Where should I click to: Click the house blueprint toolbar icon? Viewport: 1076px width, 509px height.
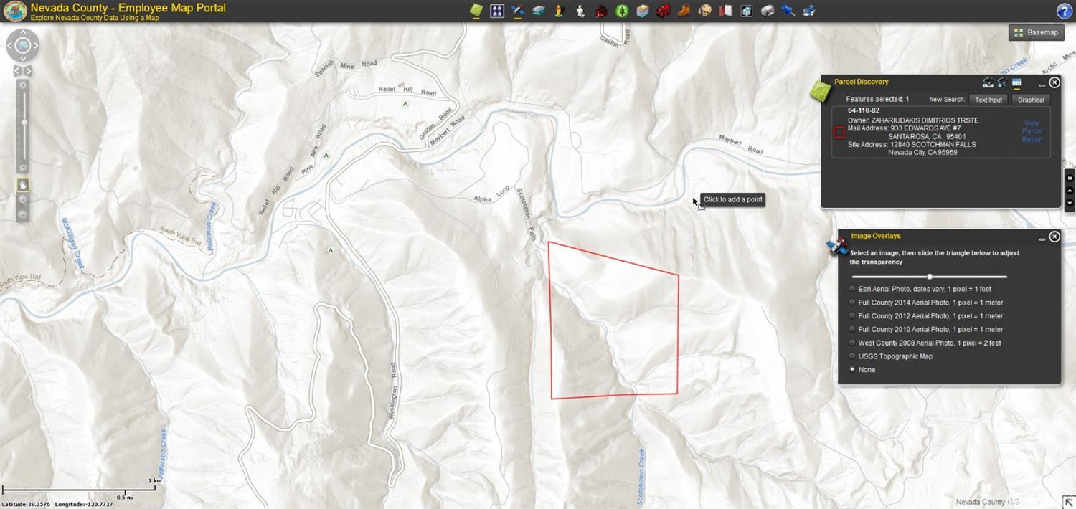coord(747,11)
